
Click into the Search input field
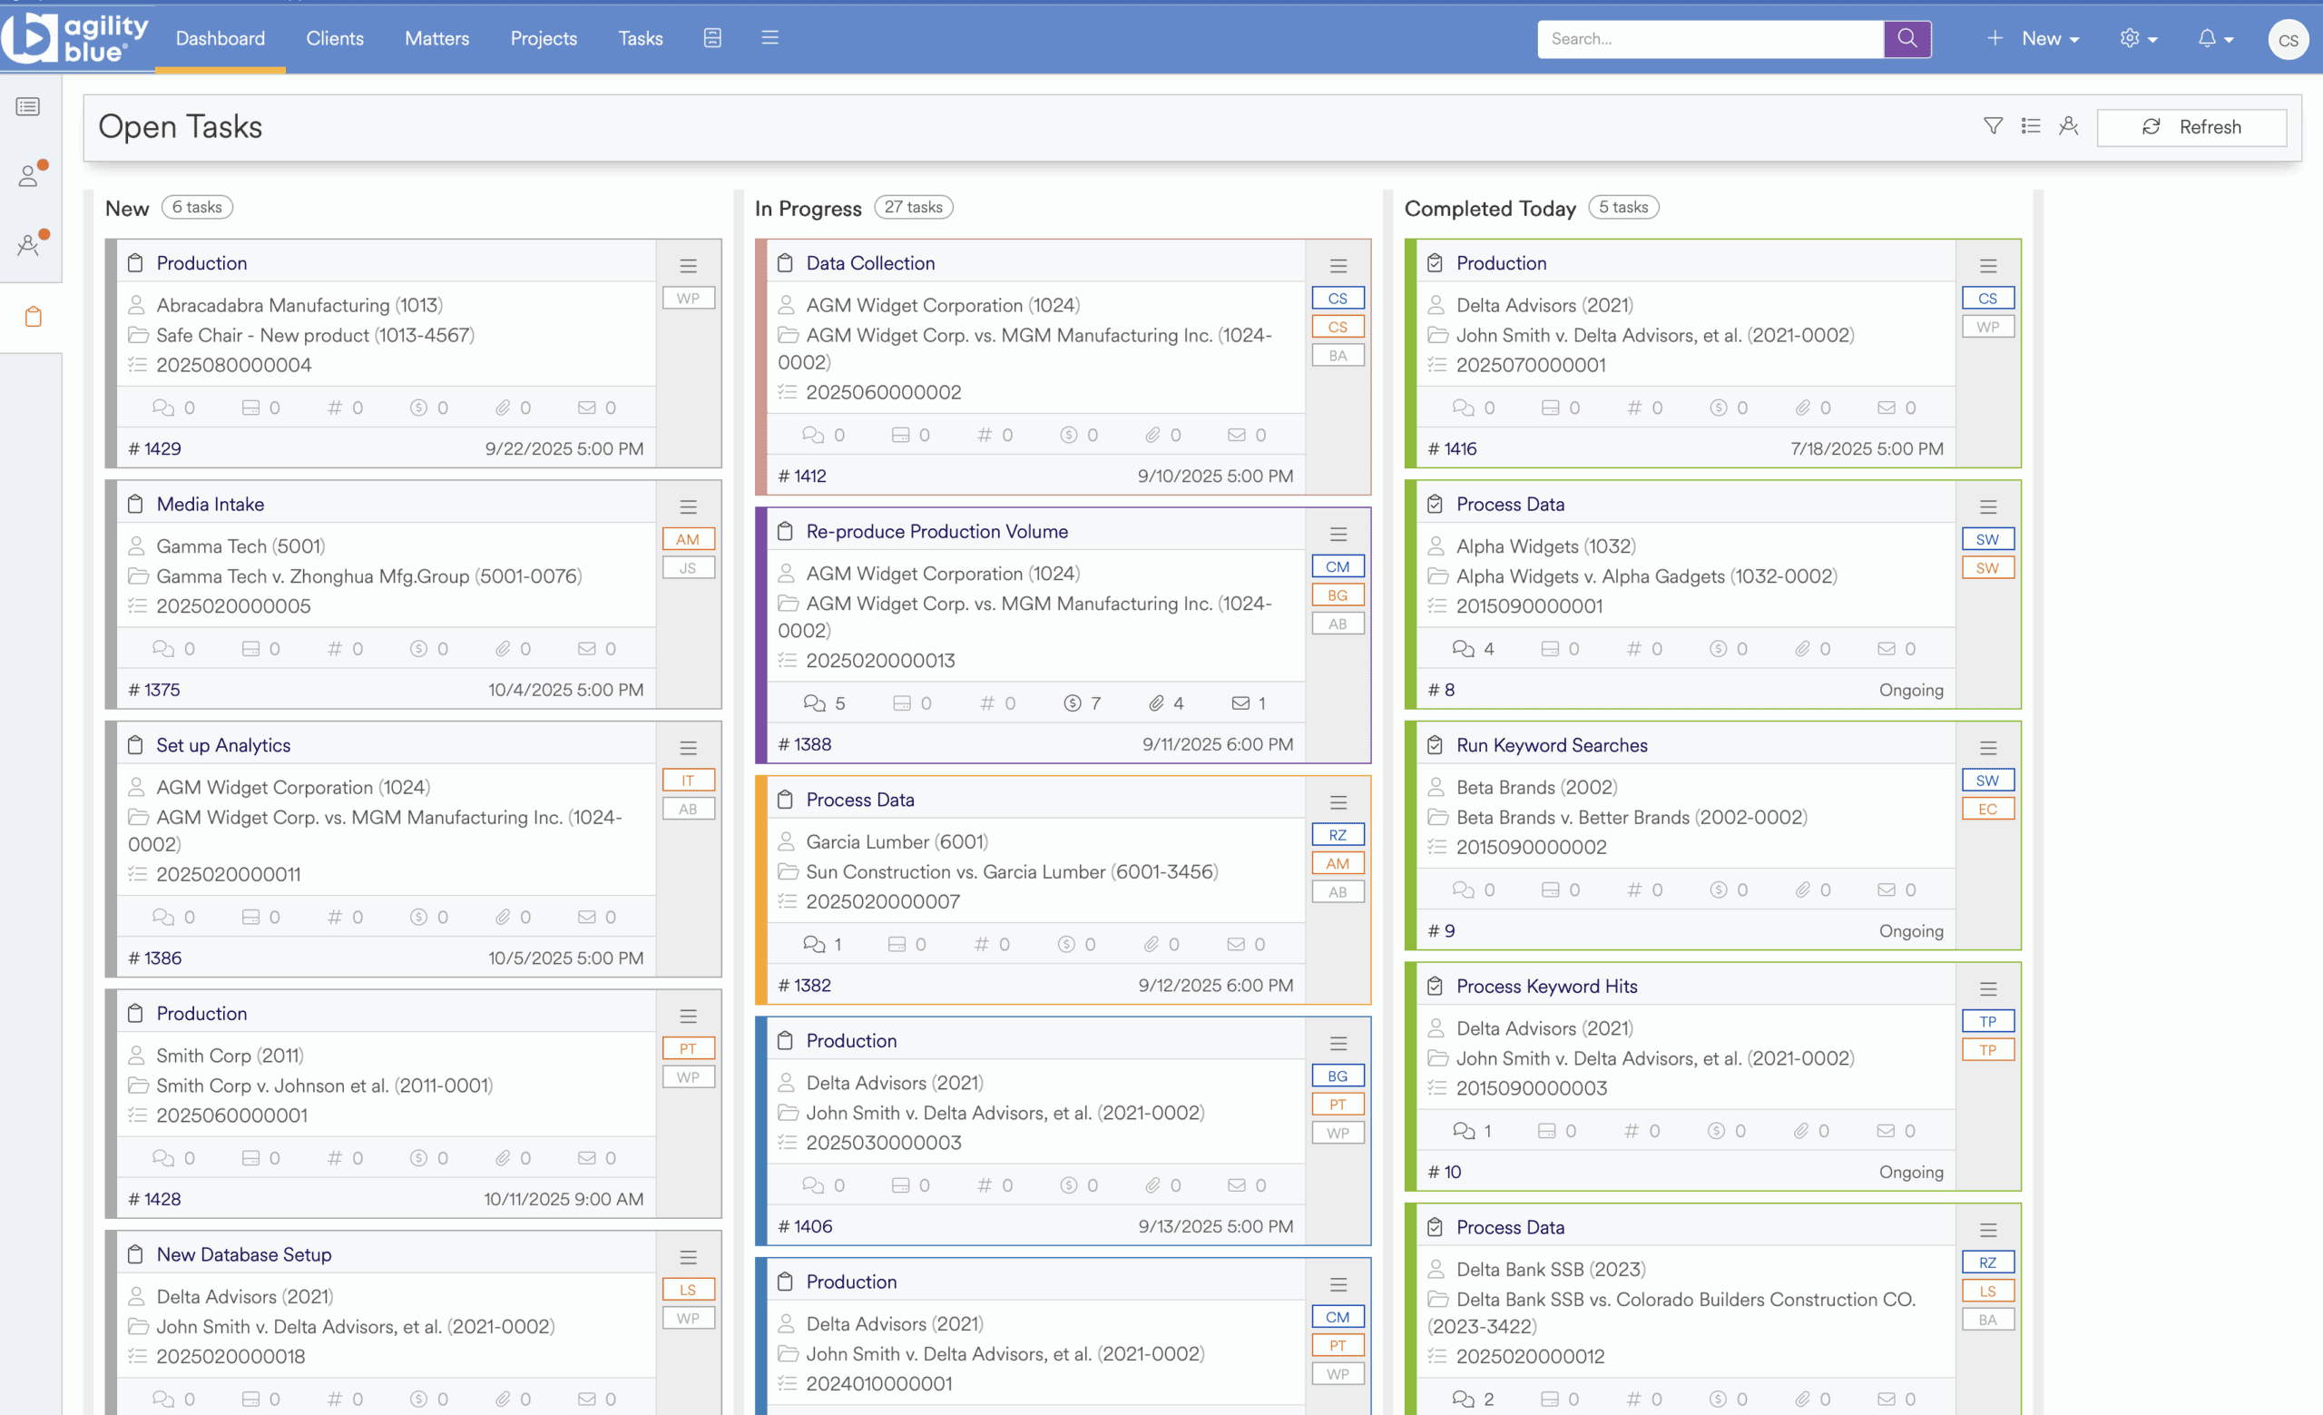[1709, 39]
